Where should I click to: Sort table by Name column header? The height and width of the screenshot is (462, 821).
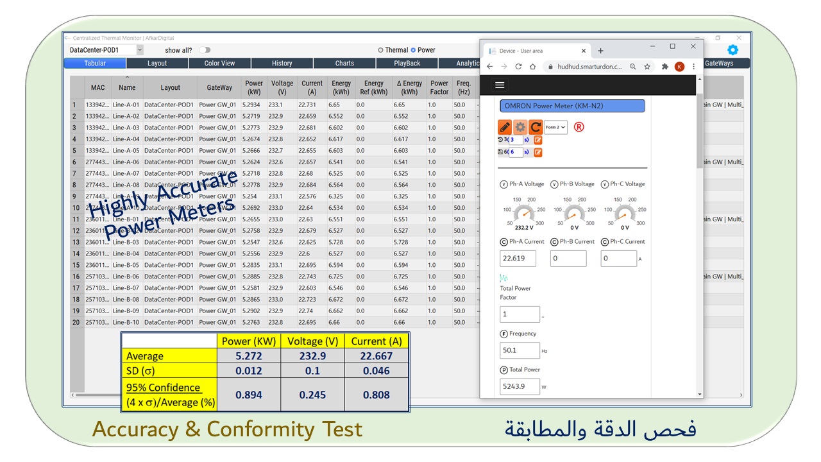tap(127, 88)
